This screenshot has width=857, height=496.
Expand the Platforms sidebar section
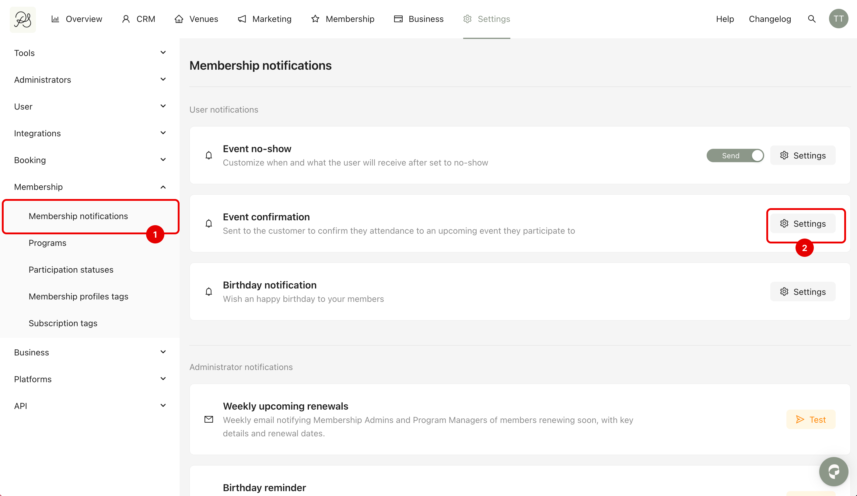tap(89, 379)
